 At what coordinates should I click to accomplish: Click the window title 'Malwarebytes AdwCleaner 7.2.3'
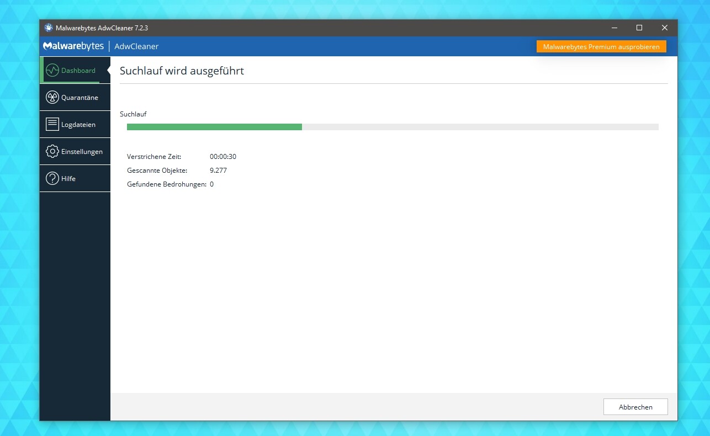tap(102, 28)
